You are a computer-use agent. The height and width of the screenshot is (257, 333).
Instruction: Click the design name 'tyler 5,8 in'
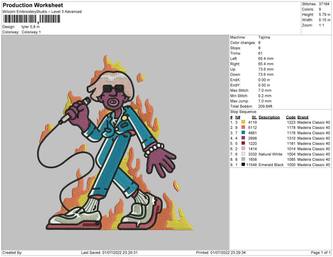[x=31, y=27]
